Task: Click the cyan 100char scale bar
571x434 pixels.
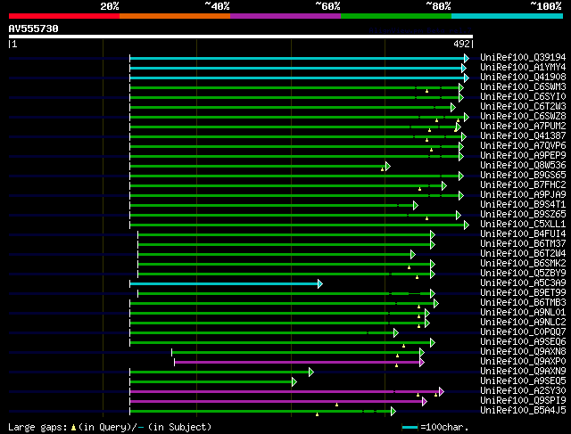Action: 410,427
